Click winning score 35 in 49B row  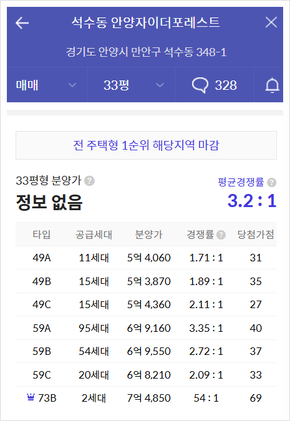(256, 281)
